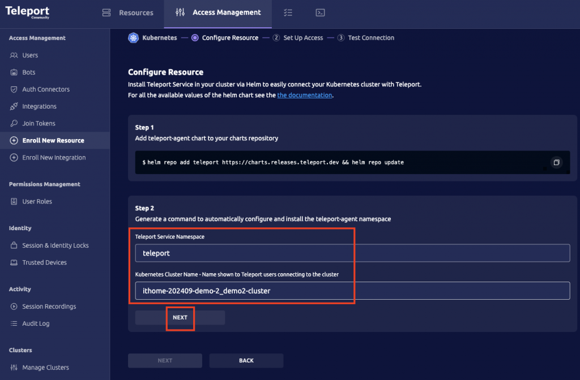Click the Access Management sliders icon
The image size is (580, 380).
click(180, 12)
